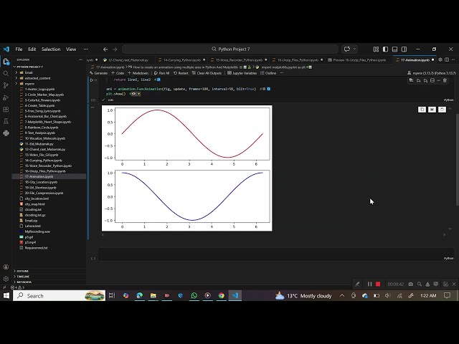Open the View menu
Image resolution: width=459 pixels, height=344 pixels.
(71, 49)
